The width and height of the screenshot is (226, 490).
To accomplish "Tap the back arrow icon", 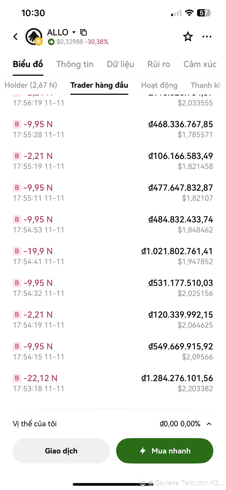I will pyautogui.click(x=16, y=37).
